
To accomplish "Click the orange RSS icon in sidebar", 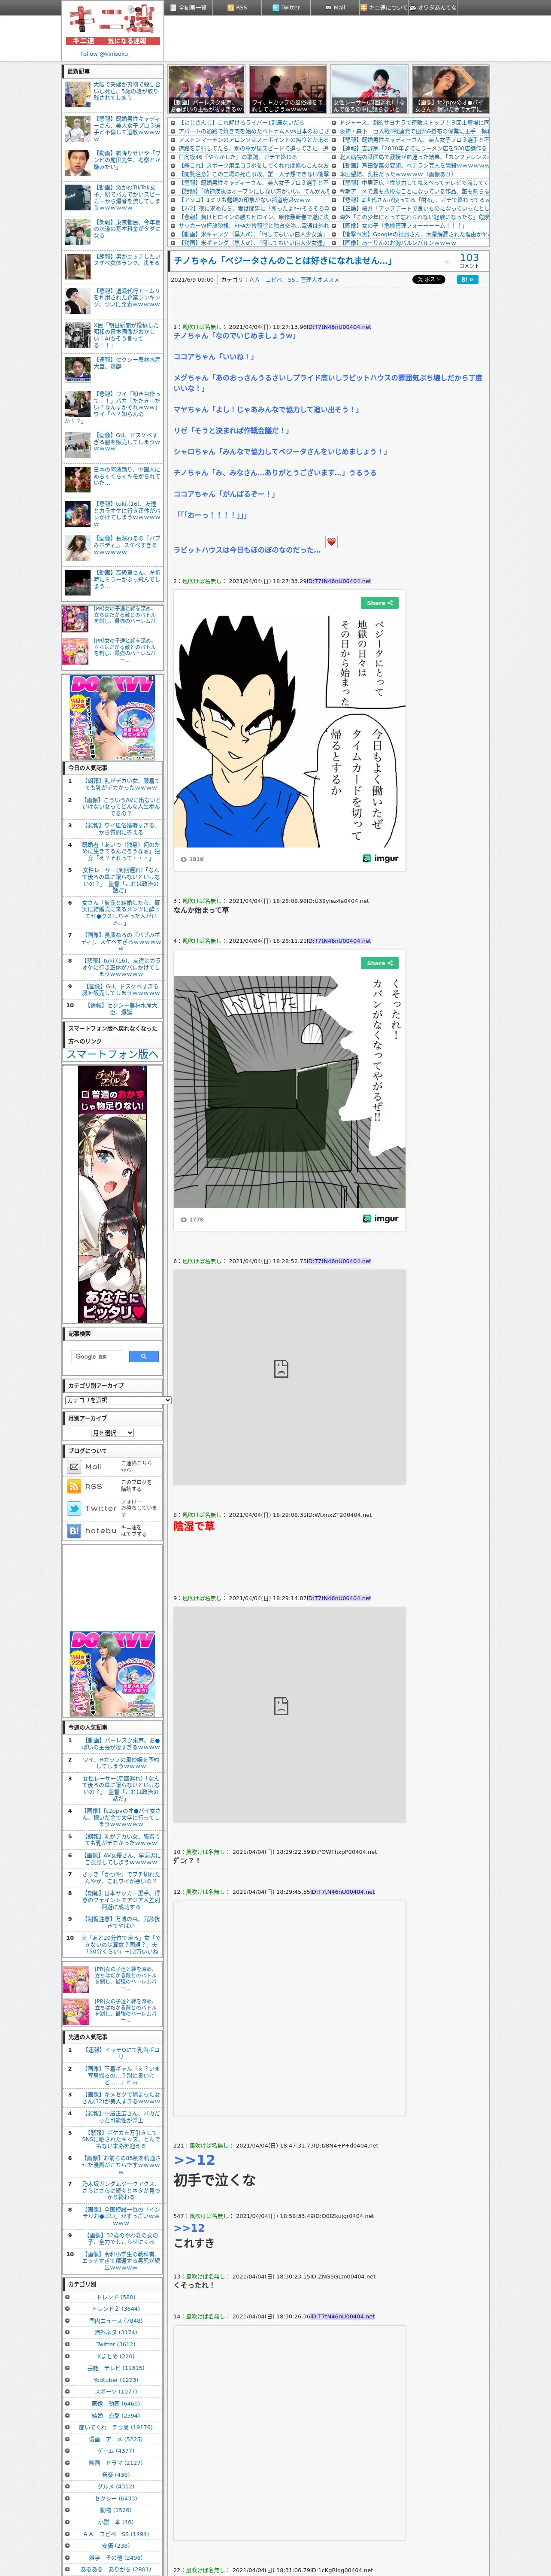I will click(74, 1486).
